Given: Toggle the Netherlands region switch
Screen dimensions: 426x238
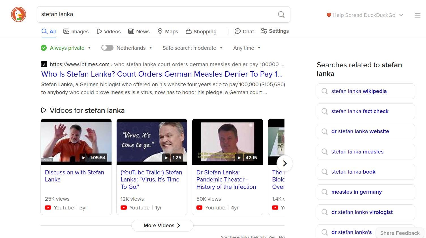Looking at the screenshot, I should click(x=107, y=48).
